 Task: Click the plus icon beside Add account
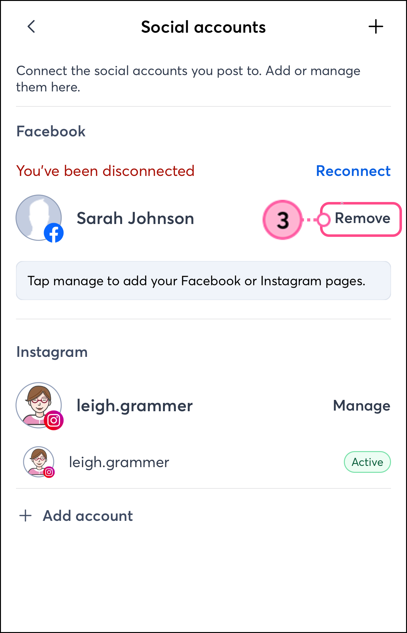[x=25, y=516]
